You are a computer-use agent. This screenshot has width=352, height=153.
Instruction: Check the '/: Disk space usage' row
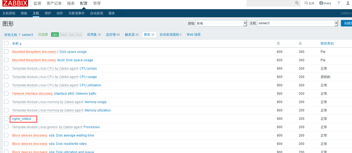tap(6, 52)
